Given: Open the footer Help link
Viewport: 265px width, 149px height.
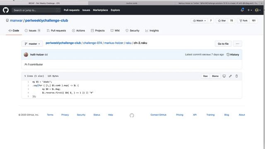Looking at the screenshot, I should 111,115.
